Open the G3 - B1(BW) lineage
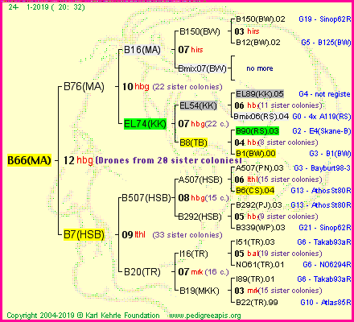354x322 pixels. [x=330, y=154]
